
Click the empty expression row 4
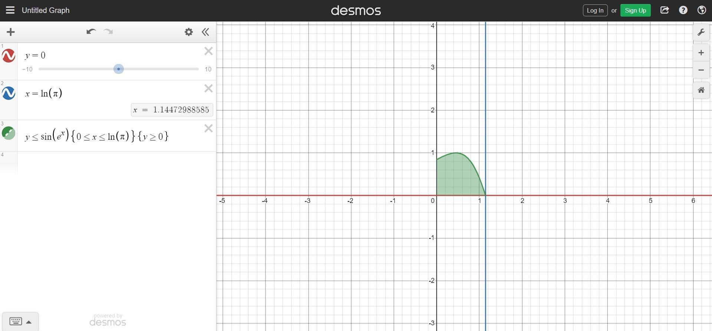116,162
